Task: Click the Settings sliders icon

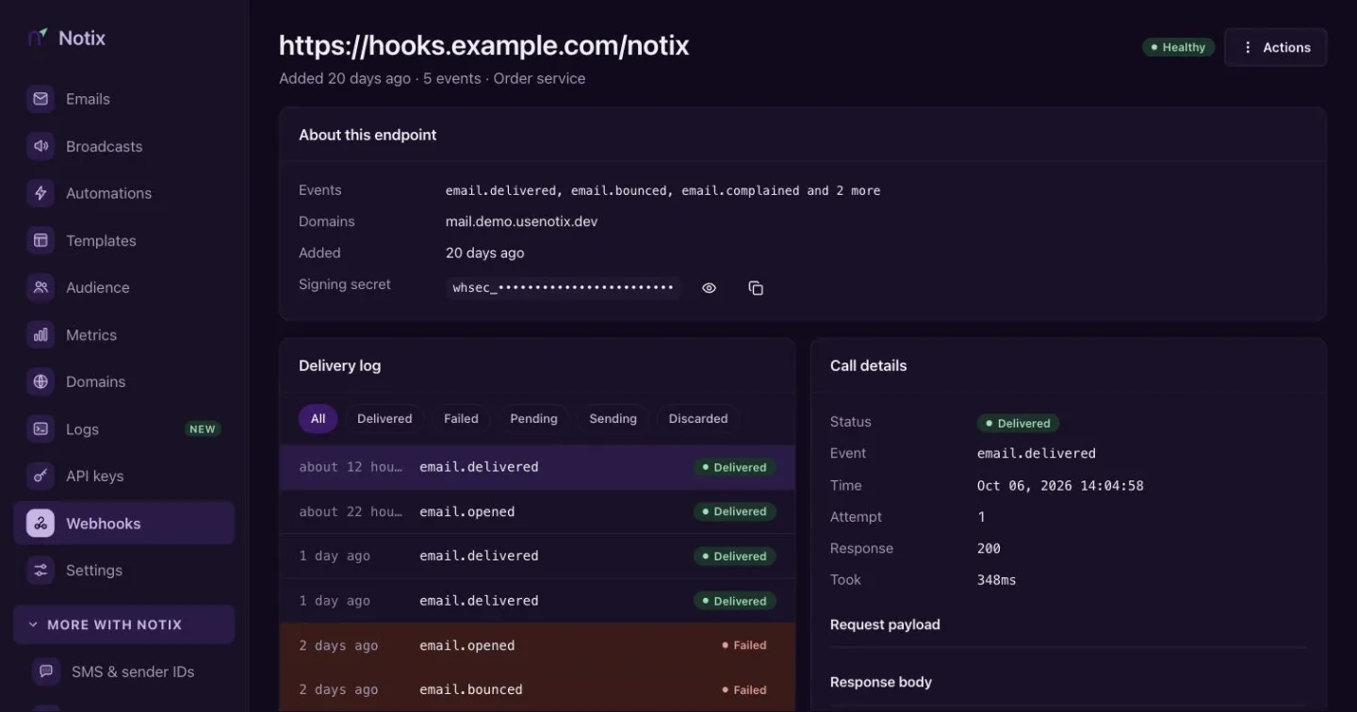Action: [x=41, y=570]
